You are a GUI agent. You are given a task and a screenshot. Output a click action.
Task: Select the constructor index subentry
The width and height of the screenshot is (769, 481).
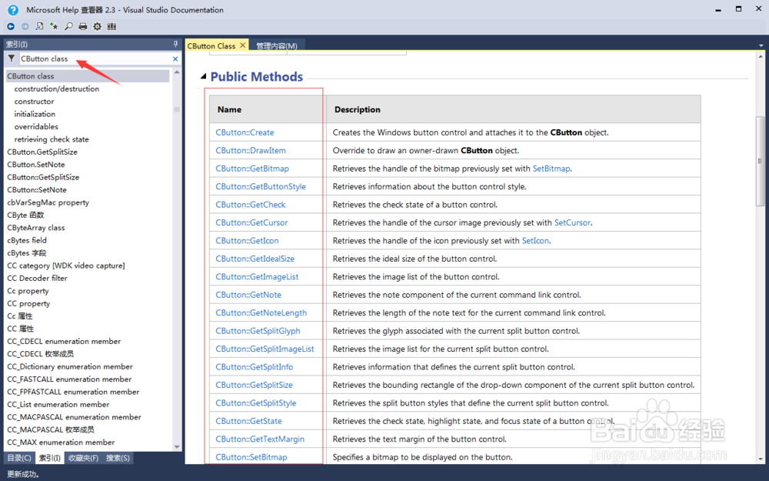34,102
